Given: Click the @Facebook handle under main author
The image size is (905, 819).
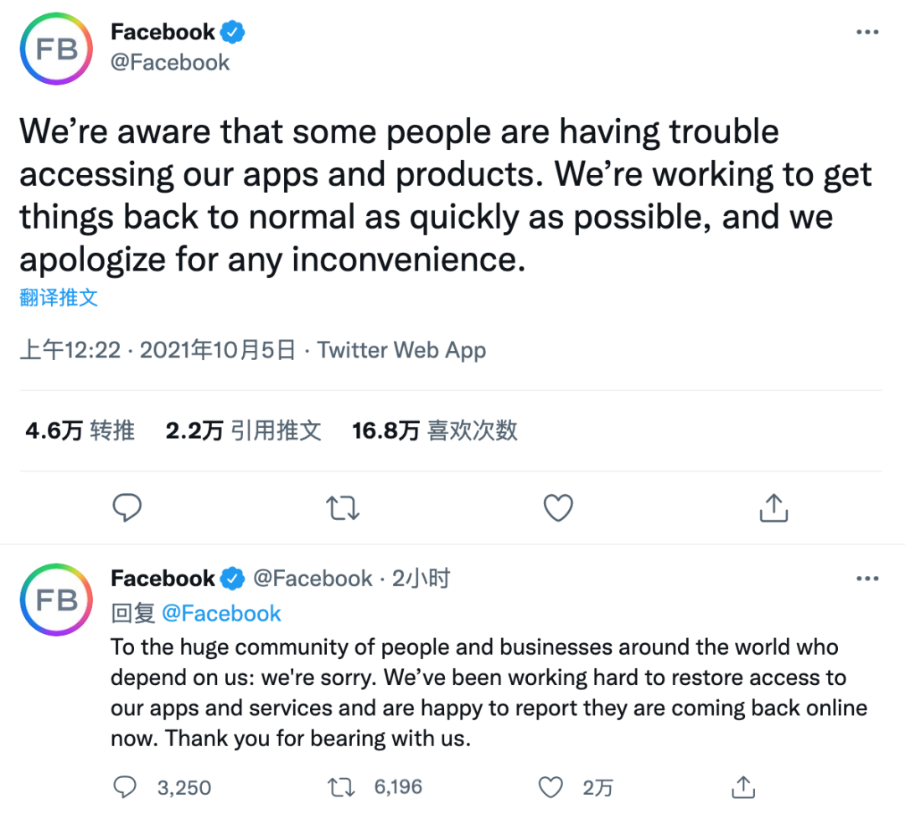Looking at the screenshot, I should [170, 62].
